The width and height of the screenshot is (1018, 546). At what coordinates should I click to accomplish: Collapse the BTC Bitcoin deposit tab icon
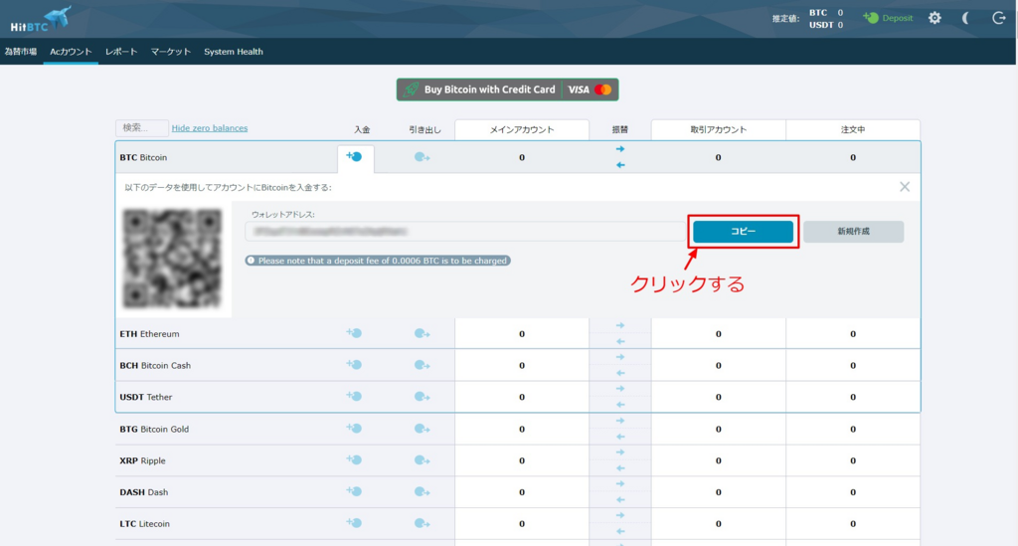[354, 157]
